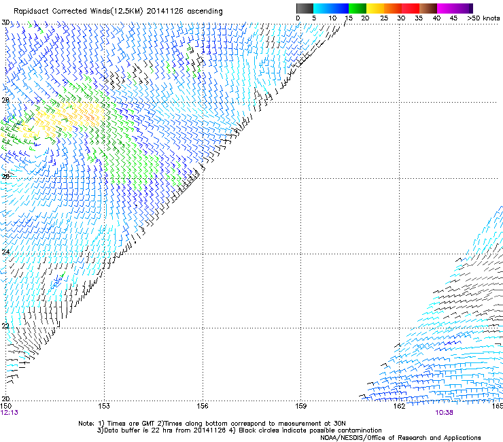Click the red 30-35 knots legend segment
Image resolution: width=503 pixels, height=442 pixels.
411,8
